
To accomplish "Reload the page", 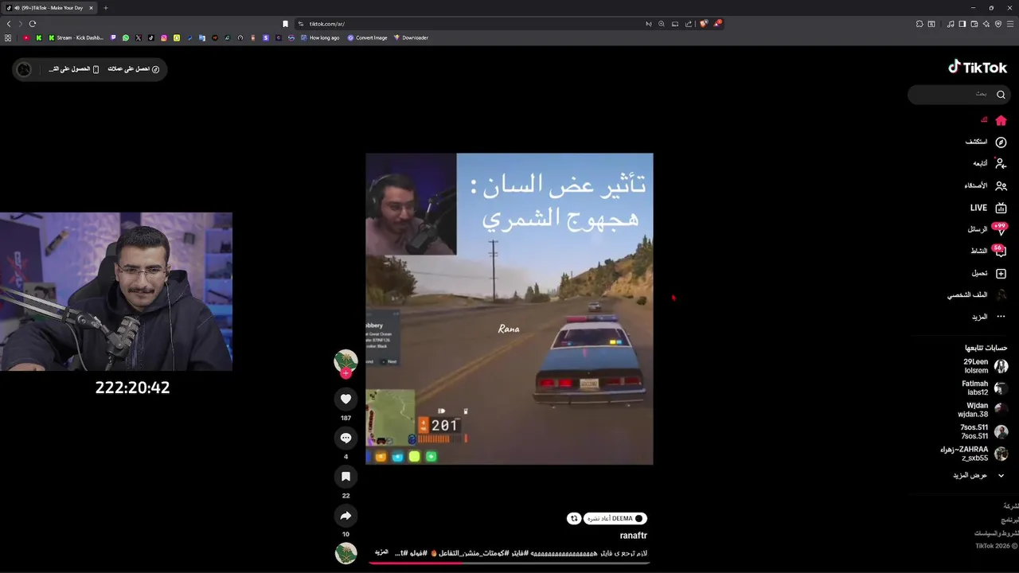I will tap(33, 24).
